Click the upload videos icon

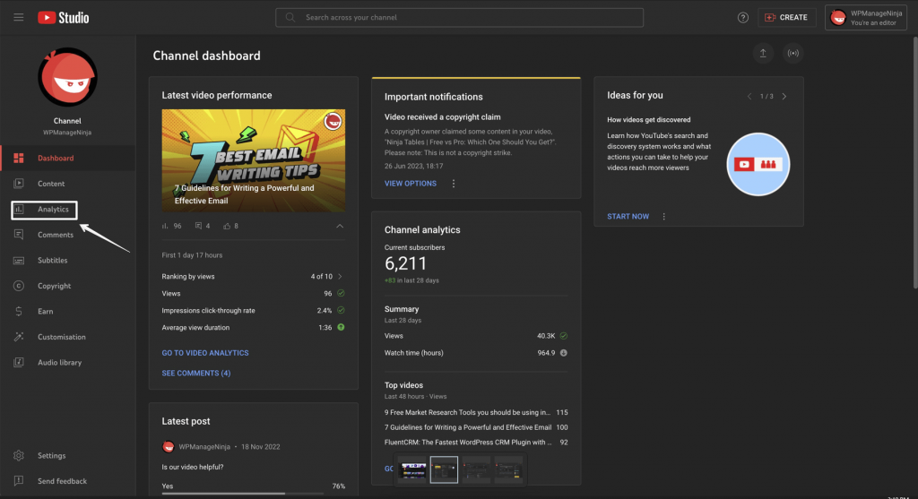[763, 53]
